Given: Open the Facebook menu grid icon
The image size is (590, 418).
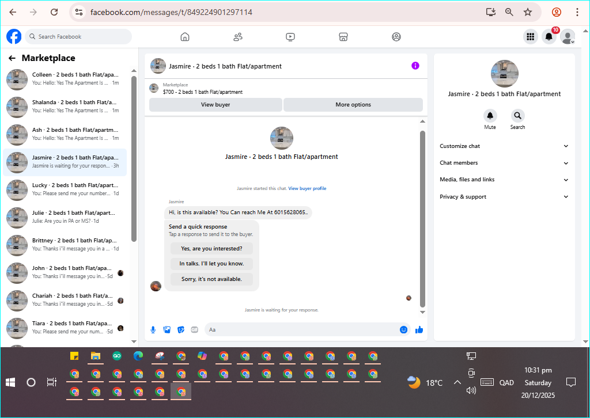Looking at the screenshot, I should point(531,36).
